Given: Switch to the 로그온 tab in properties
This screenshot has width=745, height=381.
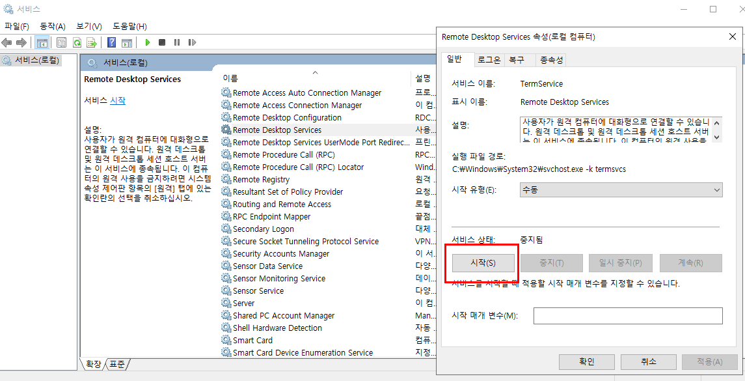Looking at the screenshot, I should pos(489,60).
